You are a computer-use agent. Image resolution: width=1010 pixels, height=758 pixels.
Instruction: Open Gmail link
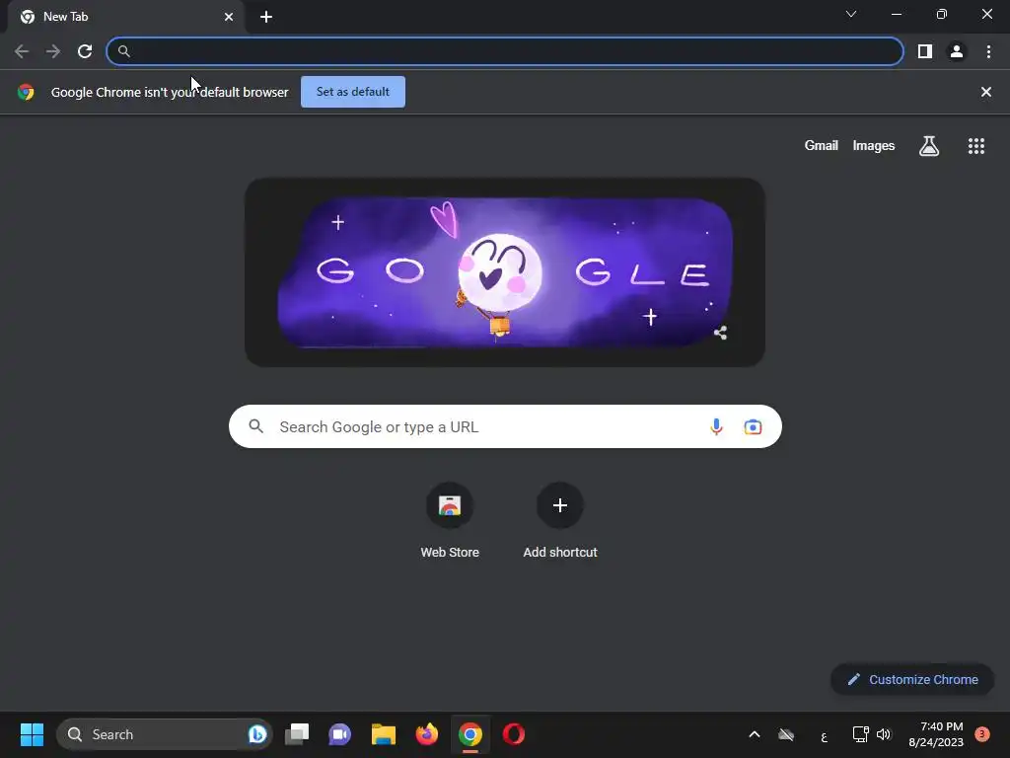822,146
